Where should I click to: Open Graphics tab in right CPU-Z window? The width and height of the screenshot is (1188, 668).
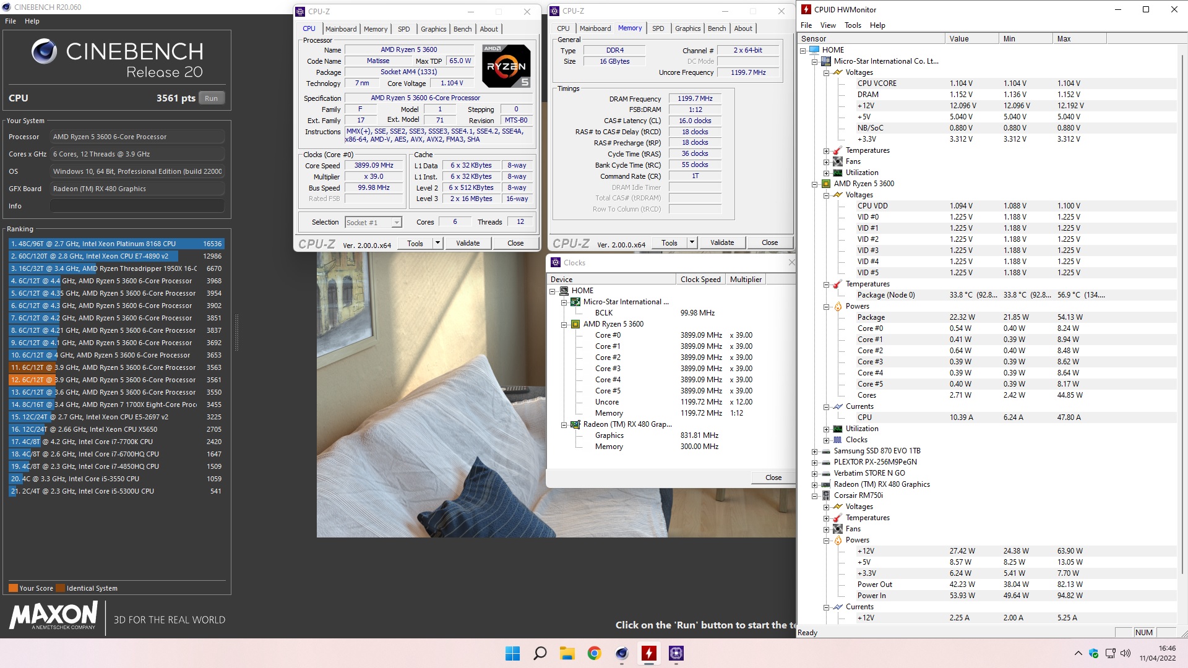pos(688,28)
